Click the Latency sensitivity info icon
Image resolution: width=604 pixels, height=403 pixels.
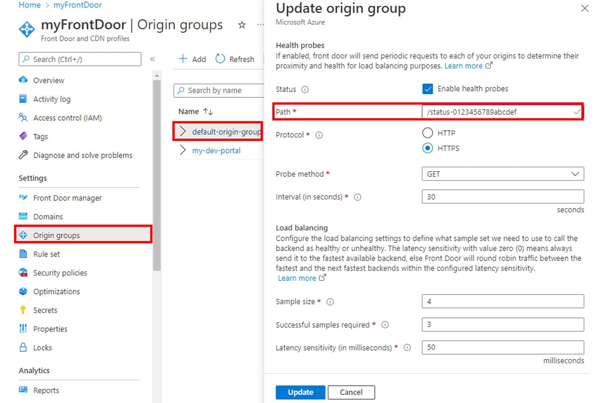coord(407,348)
